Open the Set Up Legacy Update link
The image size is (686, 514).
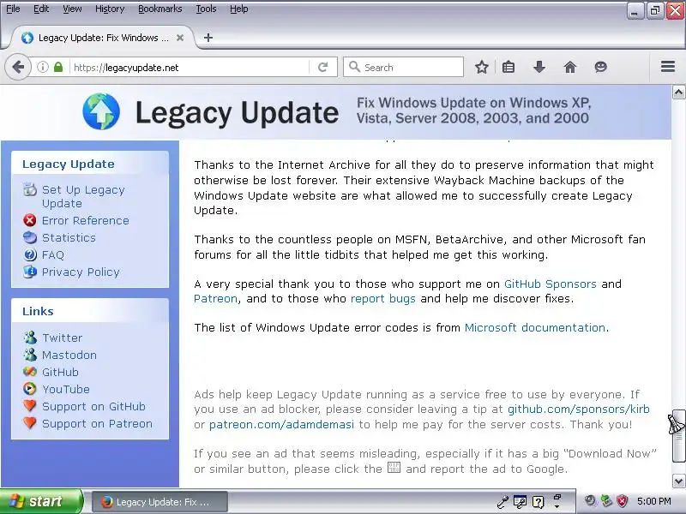(83, 197)
